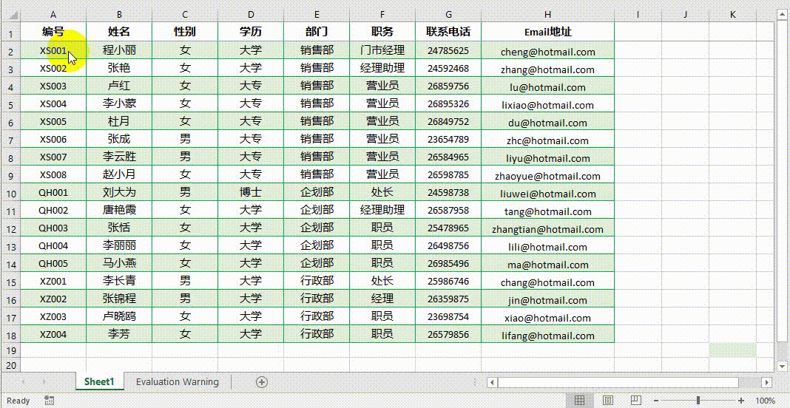
Task: Select cell containing 处长 in row 10
Action: tap(382, 192)
